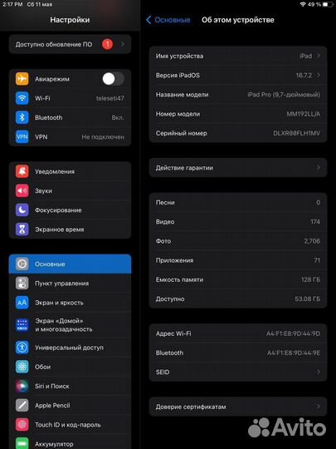This screenshot has height=449, width=336.
Task: Tap the Пункт управления icon
Action: pyautogui.click(x=22, y=284)
